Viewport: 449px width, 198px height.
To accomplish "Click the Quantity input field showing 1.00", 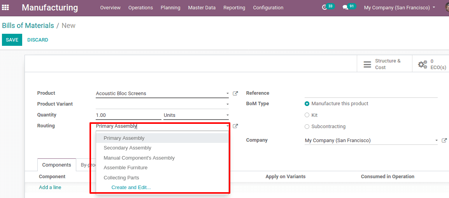I will pos(128,115).
